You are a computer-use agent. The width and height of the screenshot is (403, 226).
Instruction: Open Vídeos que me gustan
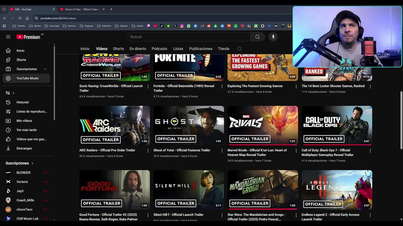(26, 139)
